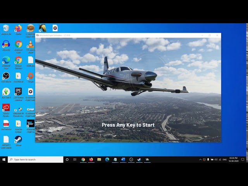Image resolution: width=248 pixels, height=186 pixels.
Task: Open the Steam desktop shortcut
Action: pos(18,141)
